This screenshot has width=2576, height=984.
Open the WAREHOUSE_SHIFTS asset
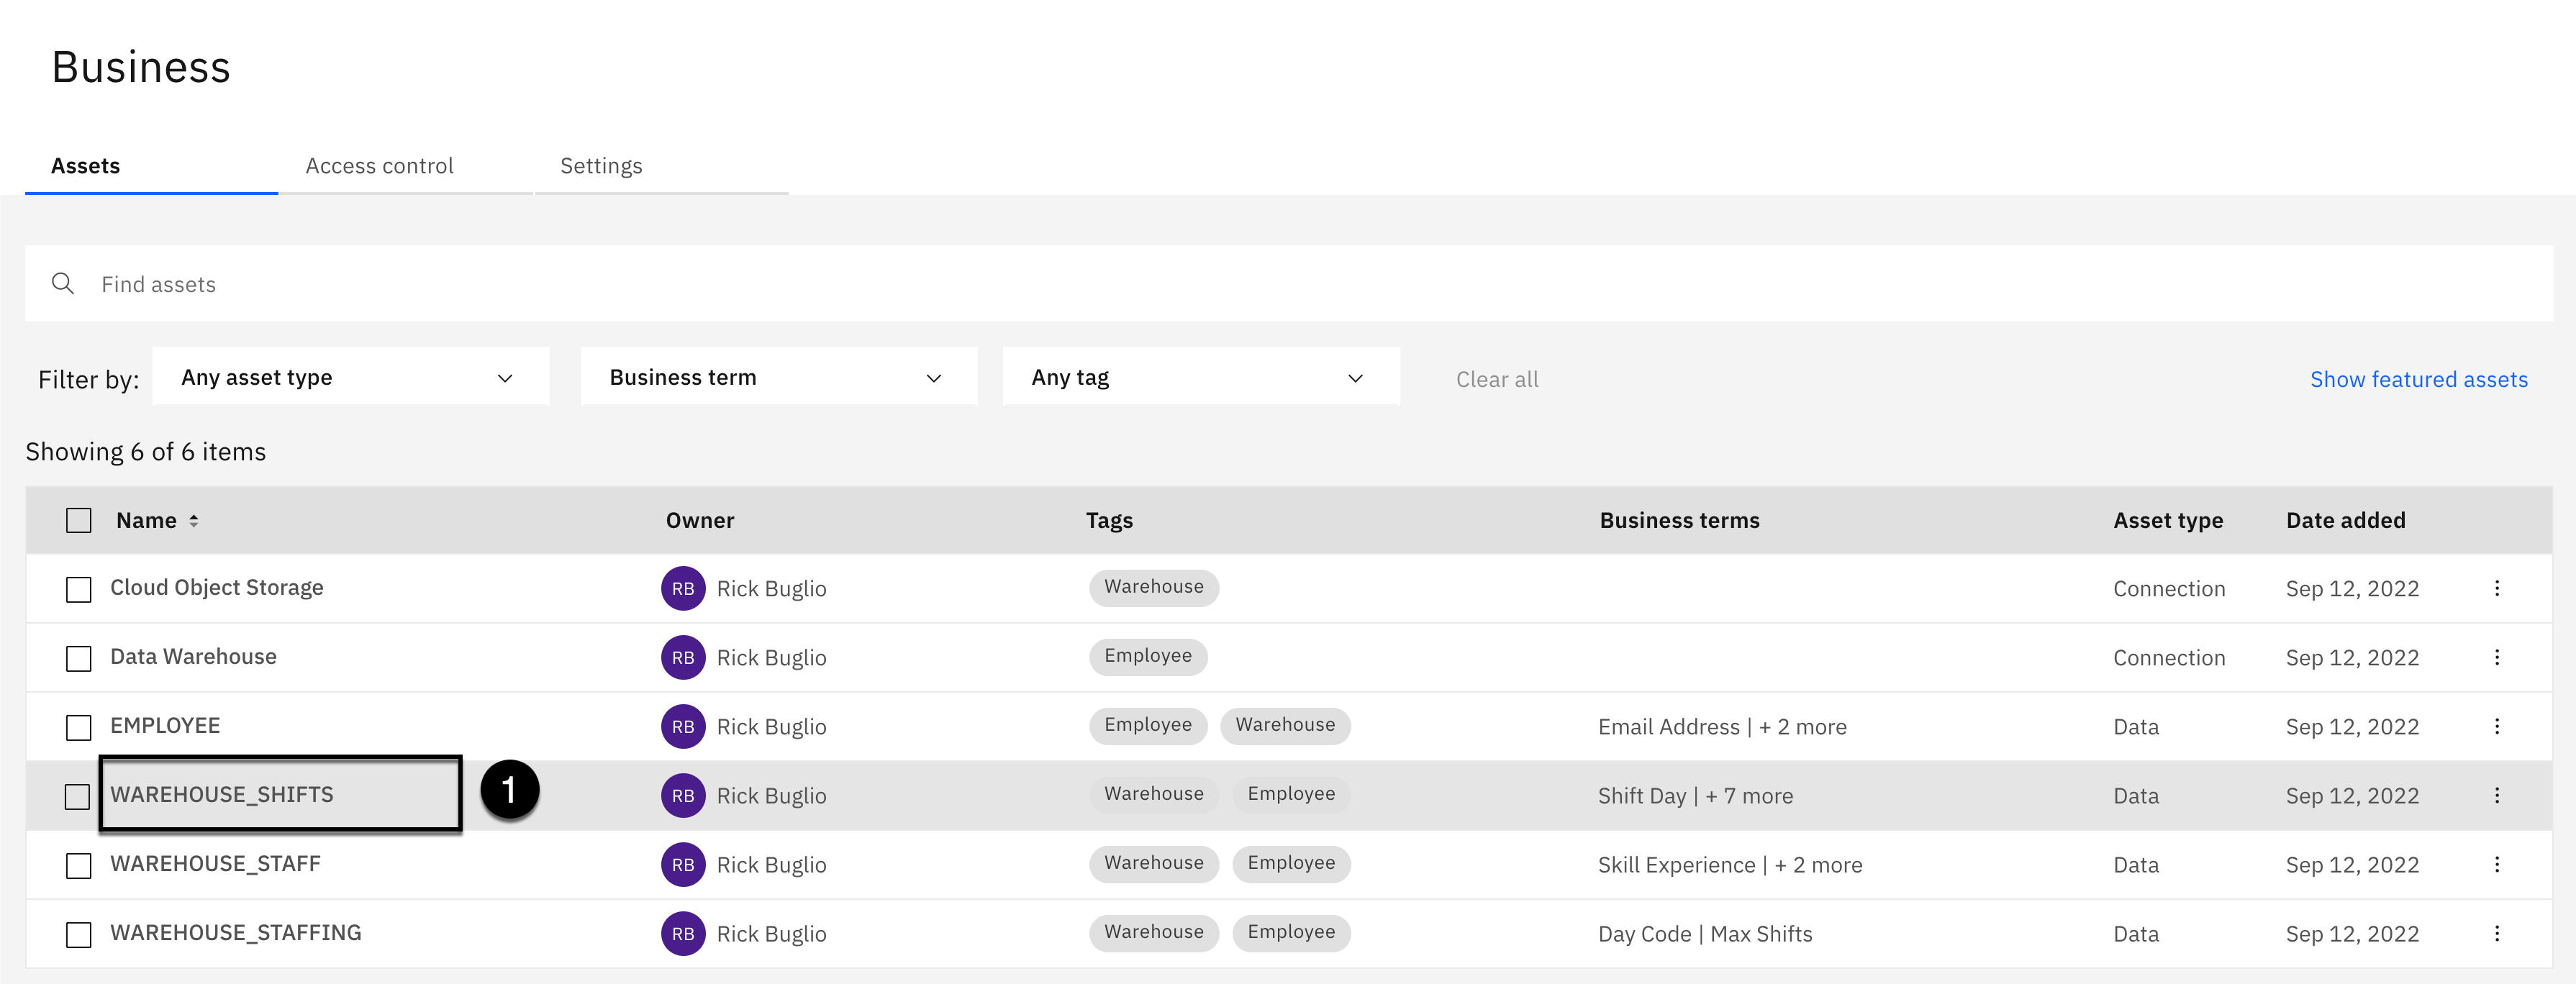(222, 795)
